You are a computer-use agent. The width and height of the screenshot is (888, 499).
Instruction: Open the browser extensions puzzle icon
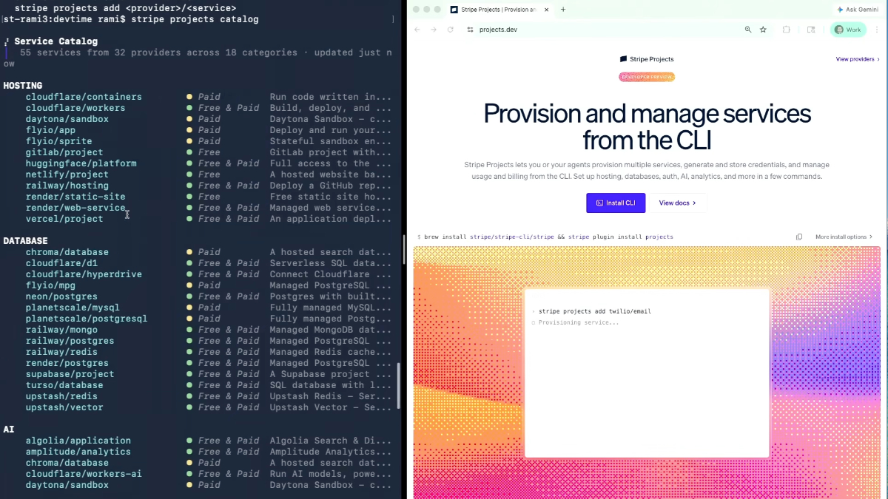[x=787, y=30]
